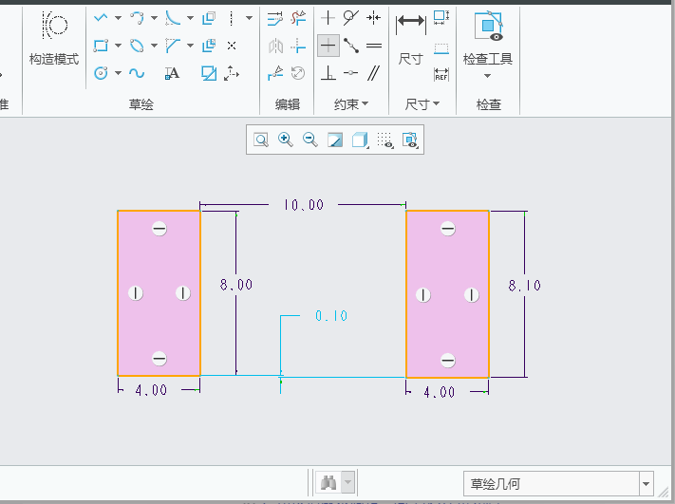Click the Modify tool in 编辑 group
This screenshot has height=504, width=675.
(275, 18)
